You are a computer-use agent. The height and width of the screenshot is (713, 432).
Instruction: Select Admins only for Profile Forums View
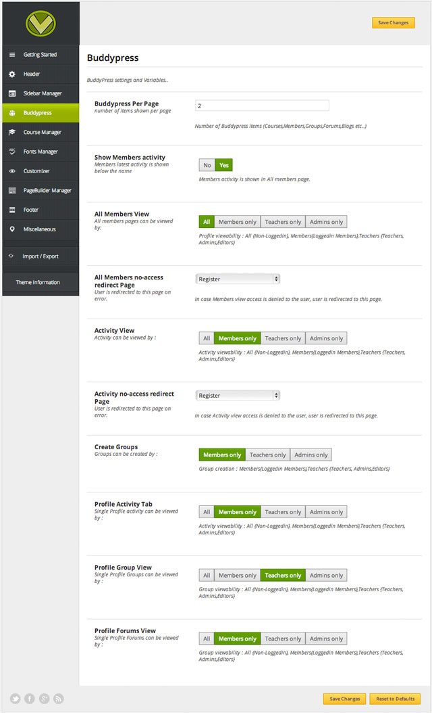tap(326, 639)
